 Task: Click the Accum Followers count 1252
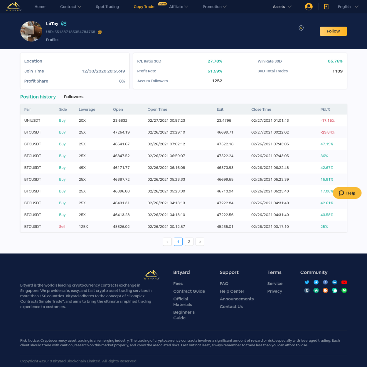(217, 81)
